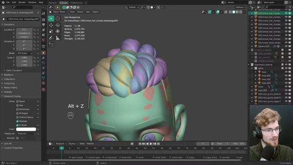Open the outliner filter funnel
293x165 pixels.
point(290,7)
